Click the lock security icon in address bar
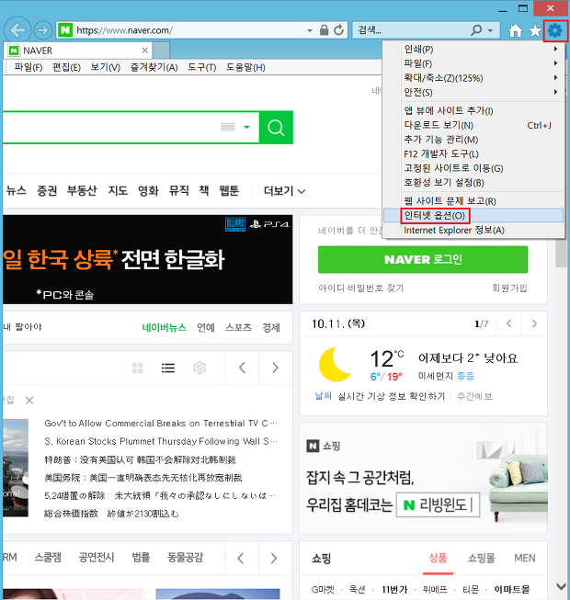570x600 pixels. (x=324, y=29)
